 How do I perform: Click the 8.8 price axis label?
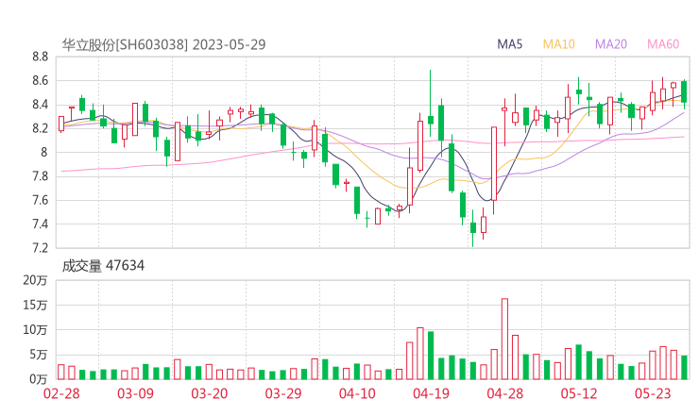40,57
